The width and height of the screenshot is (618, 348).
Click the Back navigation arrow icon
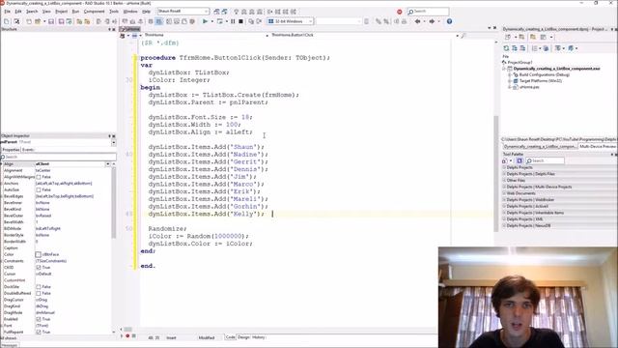click(x=417, y=21)
